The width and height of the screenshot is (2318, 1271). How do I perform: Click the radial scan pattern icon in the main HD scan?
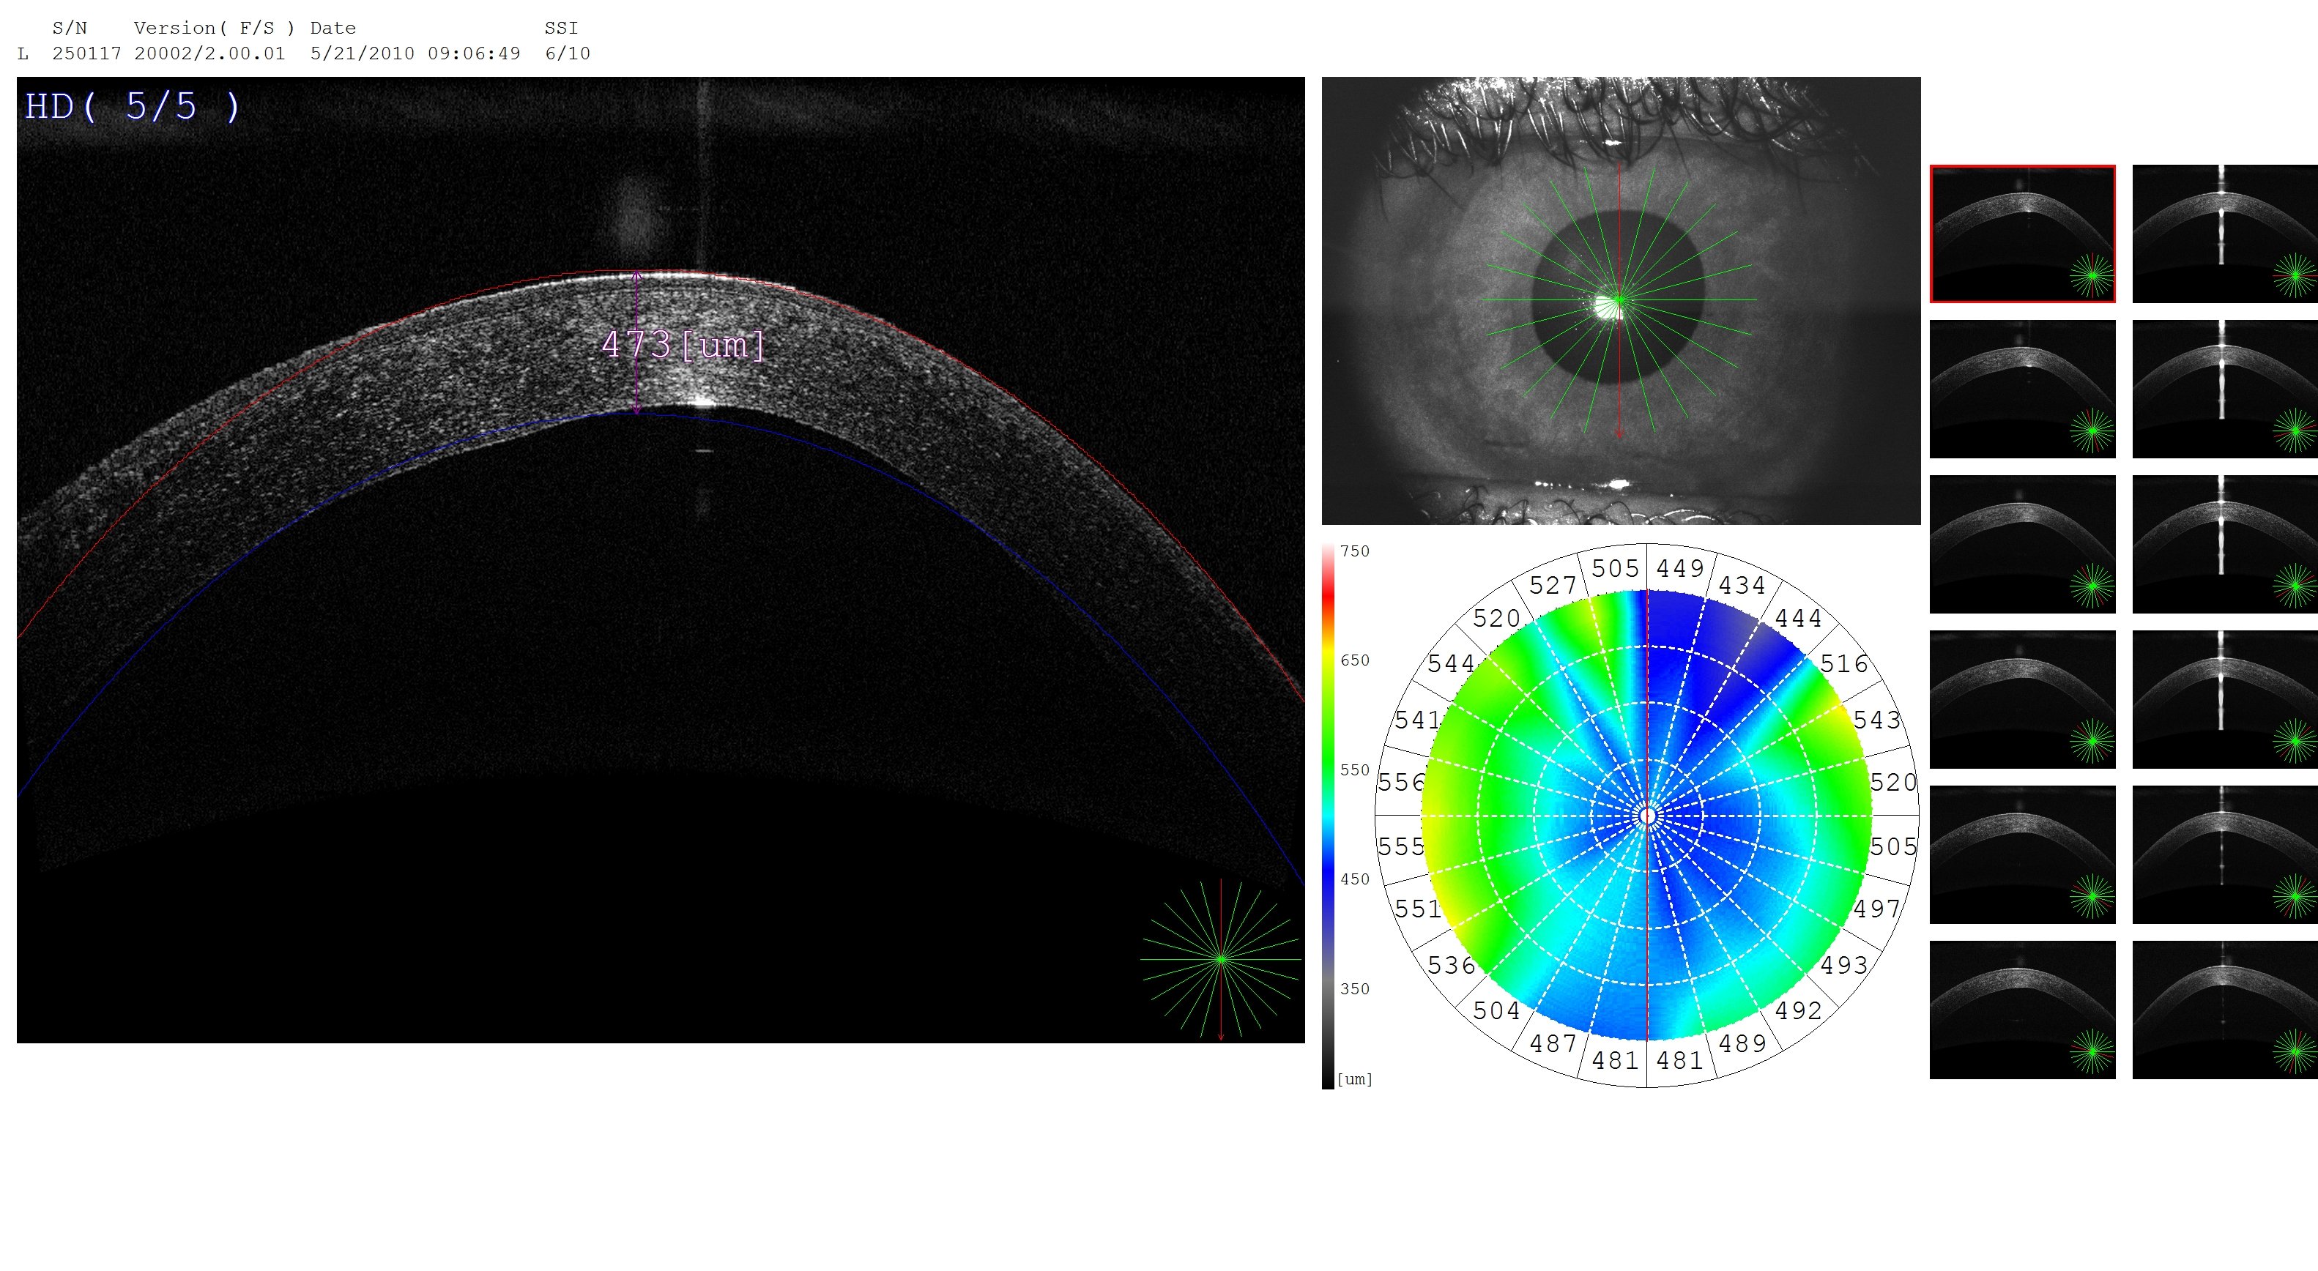coord(1221,960)
